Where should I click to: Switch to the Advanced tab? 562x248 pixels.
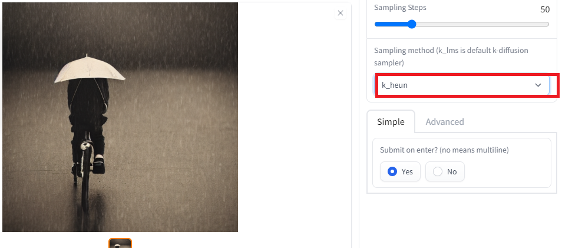(x=445, y=122)
